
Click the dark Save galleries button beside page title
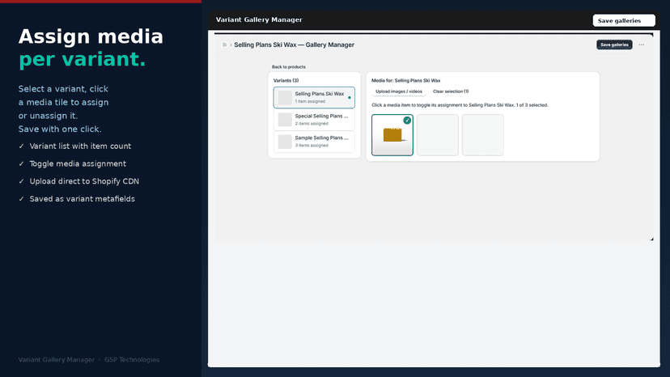[614, 44]
